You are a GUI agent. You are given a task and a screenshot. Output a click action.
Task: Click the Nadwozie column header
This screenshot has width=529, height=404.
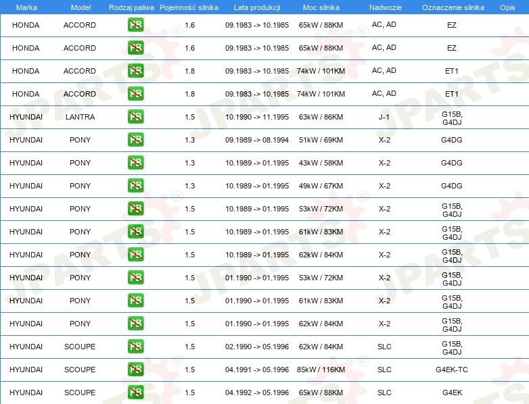pyautogui.click(x=386, y=7)
